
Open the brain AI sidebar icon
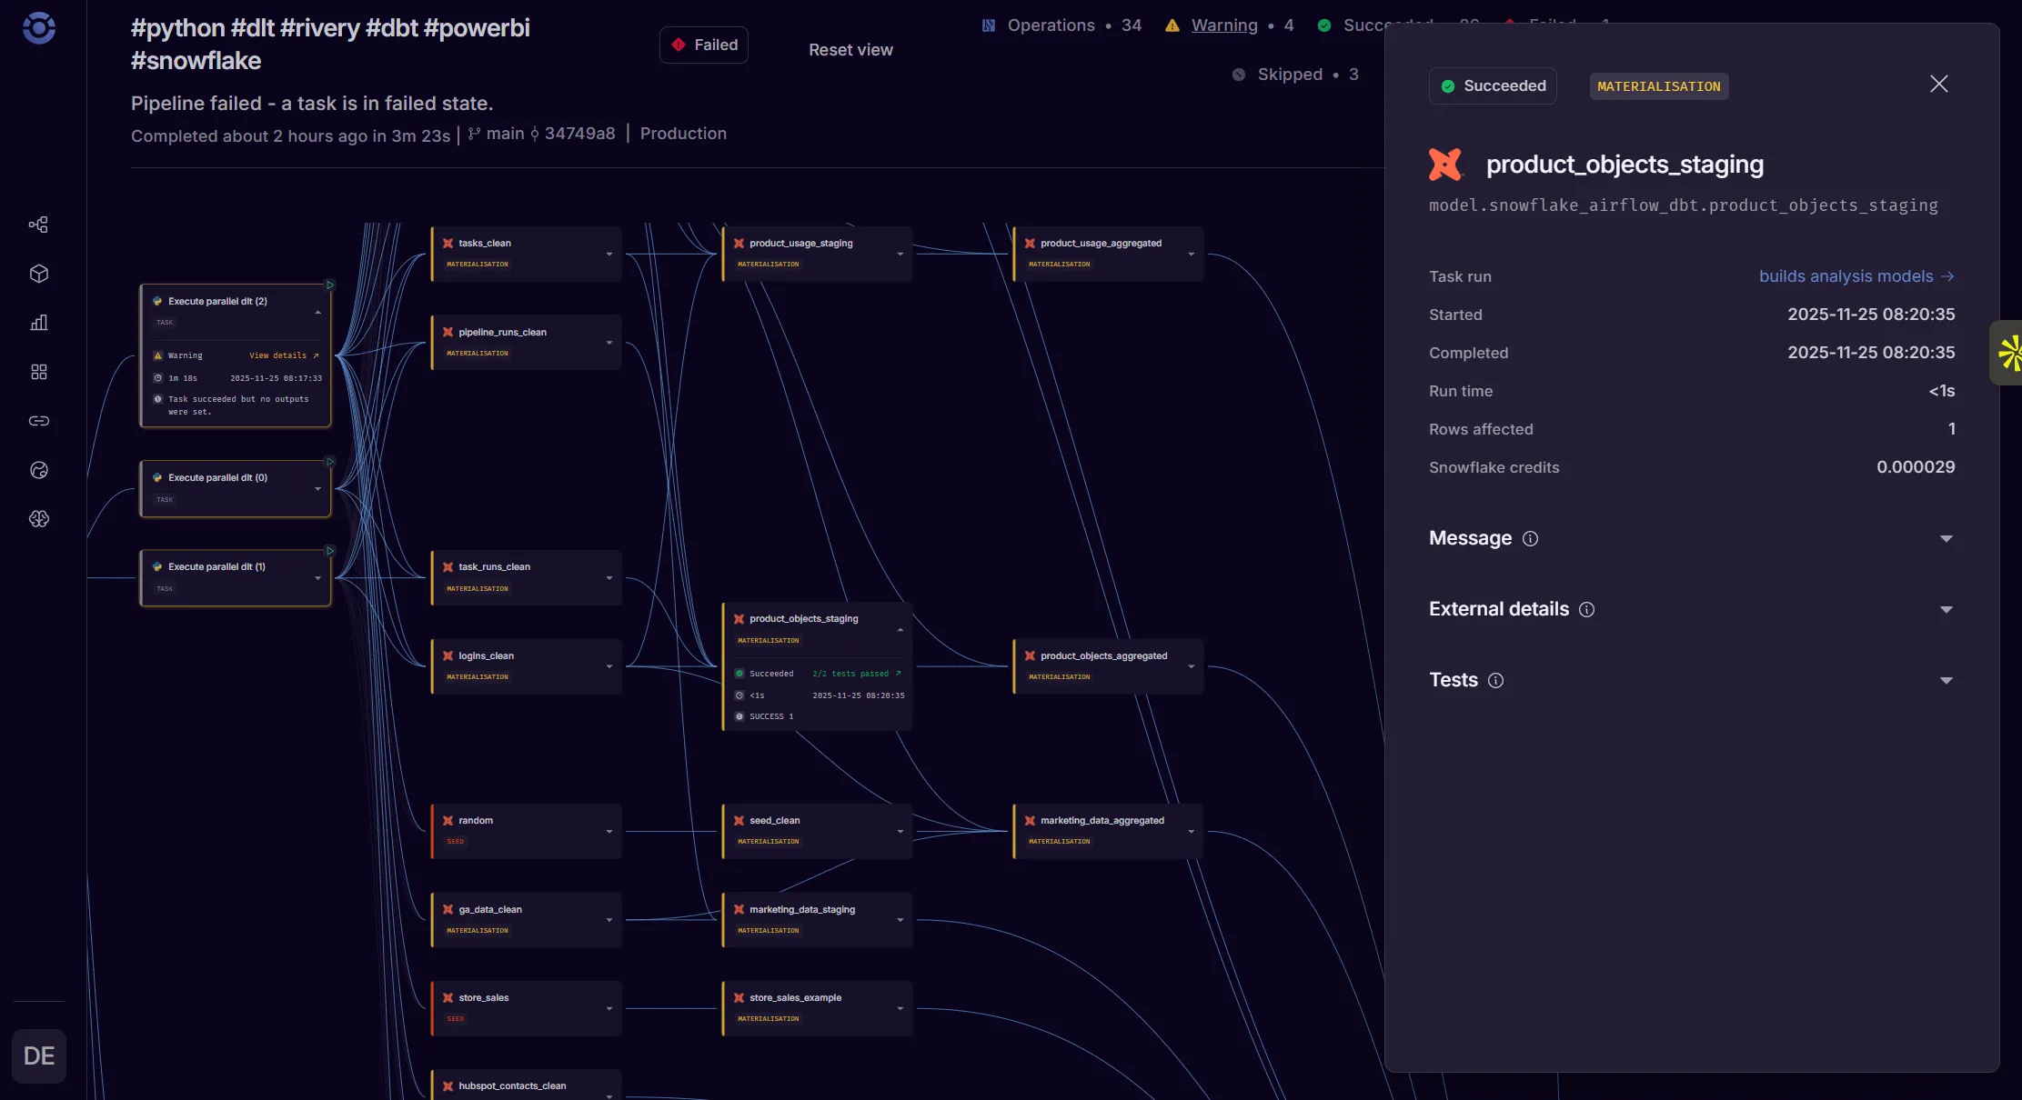coord(38,519)
